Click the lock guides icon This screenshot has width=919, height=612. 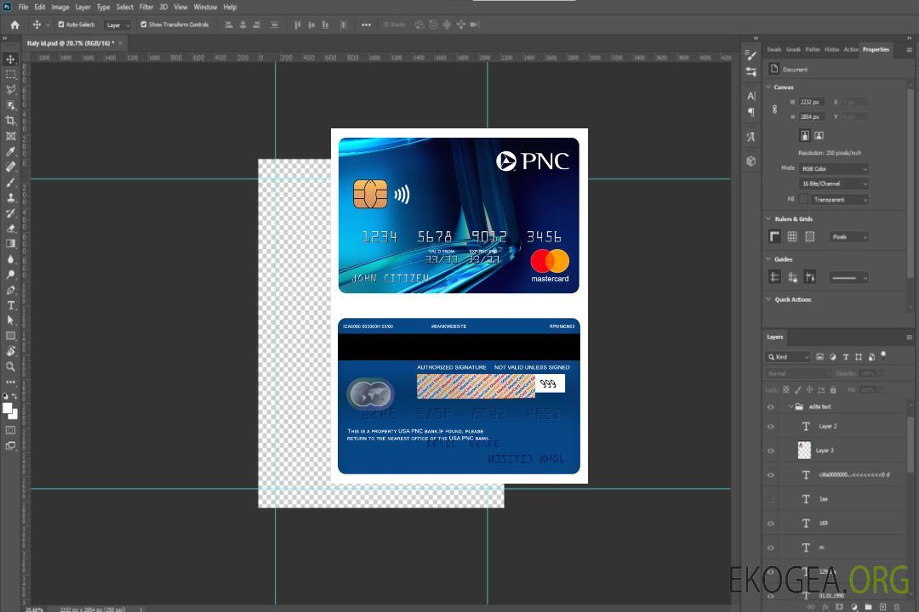coord(792,277)
